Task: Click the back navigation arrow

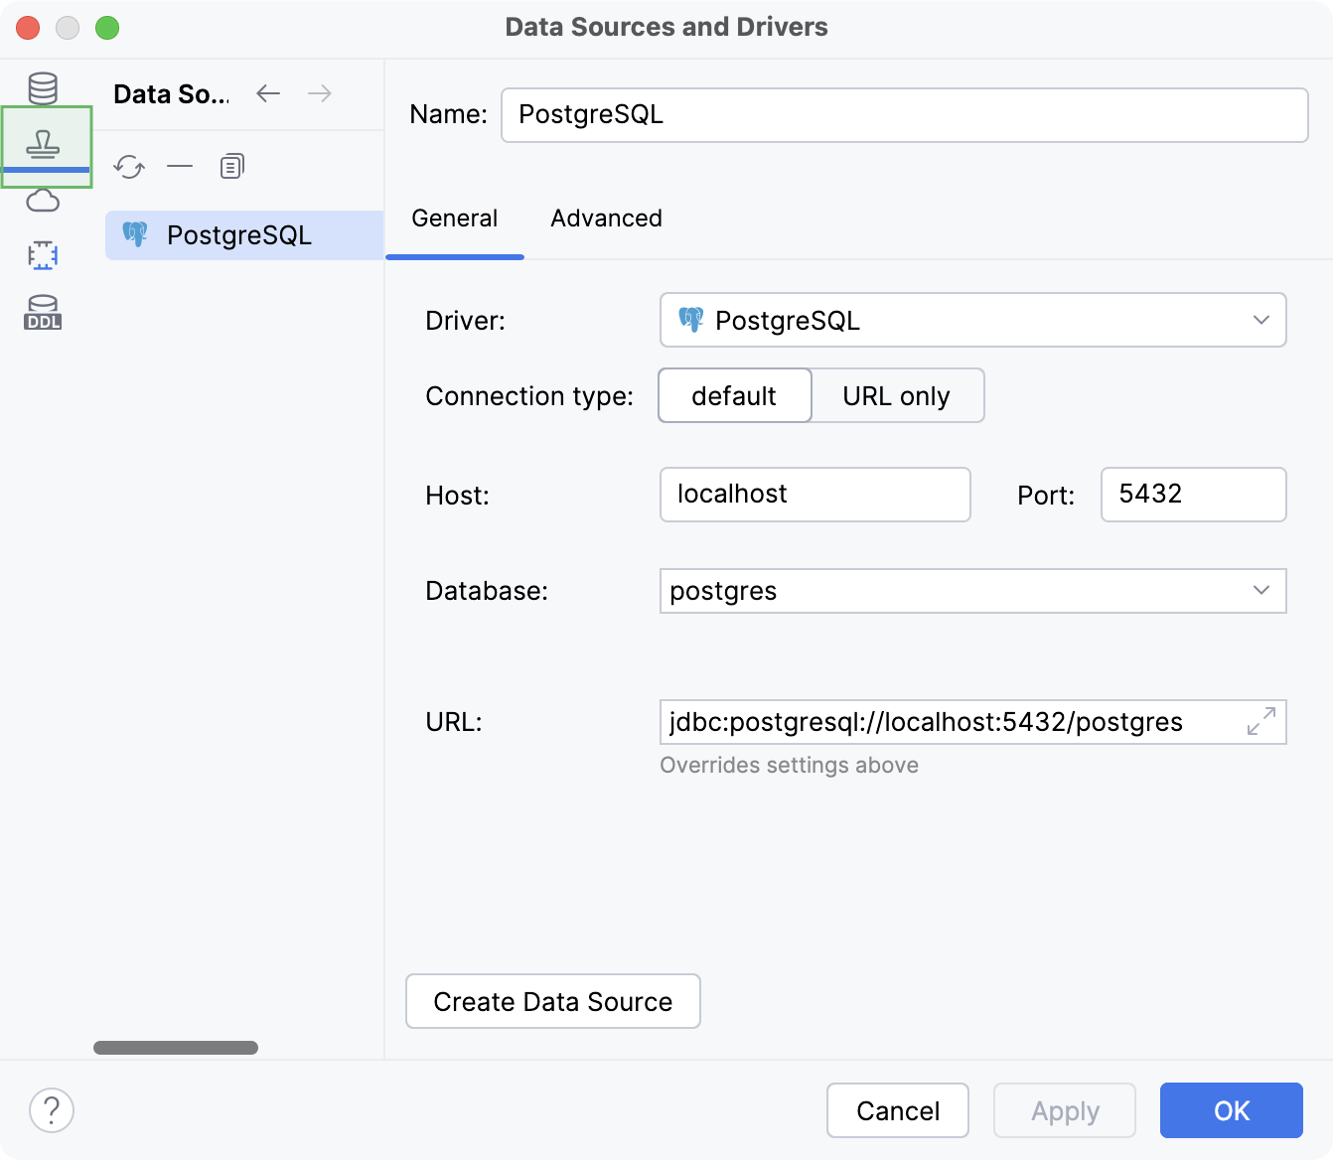Action: pos(267,92)
